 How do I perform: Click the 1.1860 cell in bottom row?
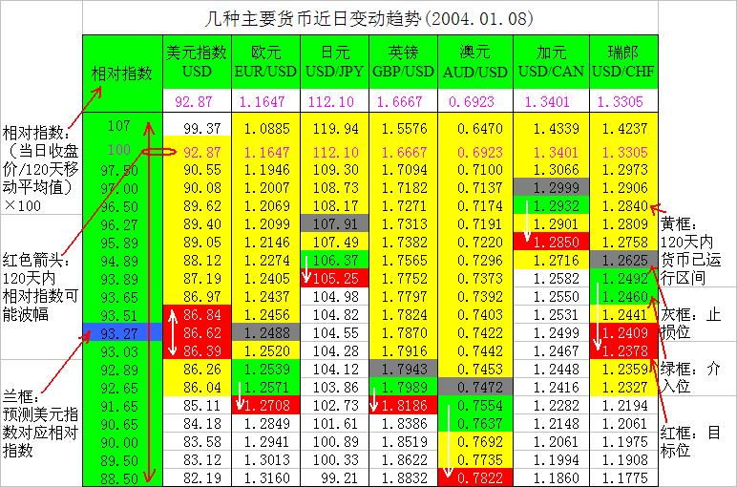551,477
